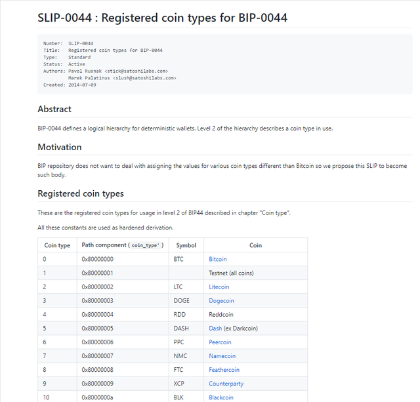
Task: Click the Status: Active line
Action: coord(64,64)
